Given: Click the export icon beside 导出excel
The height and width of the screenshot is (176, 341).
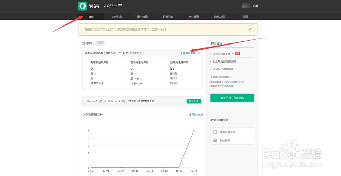Looking at the screenshot, I should (x=190, y=115).
